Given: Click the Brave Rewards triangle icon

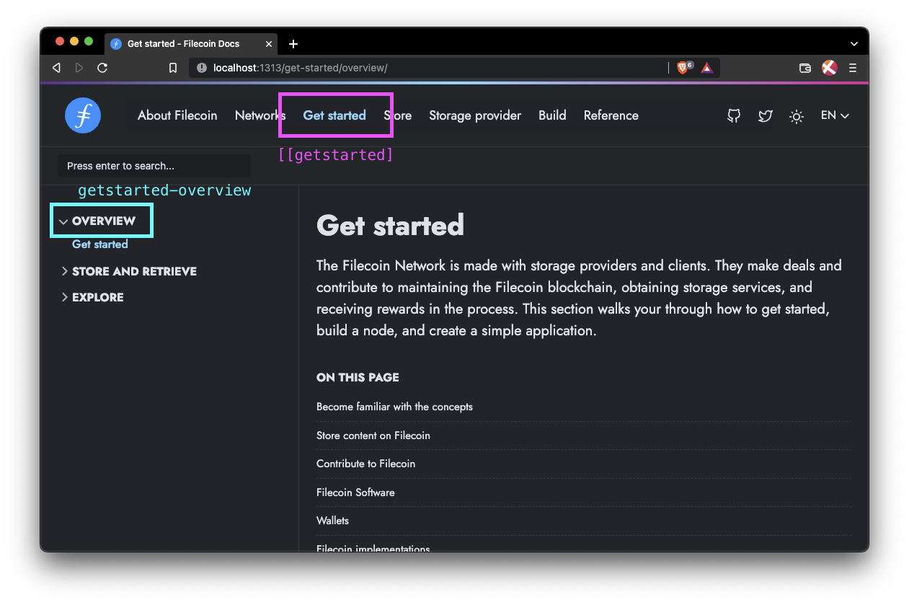Looking at the screenshot, I should pos(707,68).
